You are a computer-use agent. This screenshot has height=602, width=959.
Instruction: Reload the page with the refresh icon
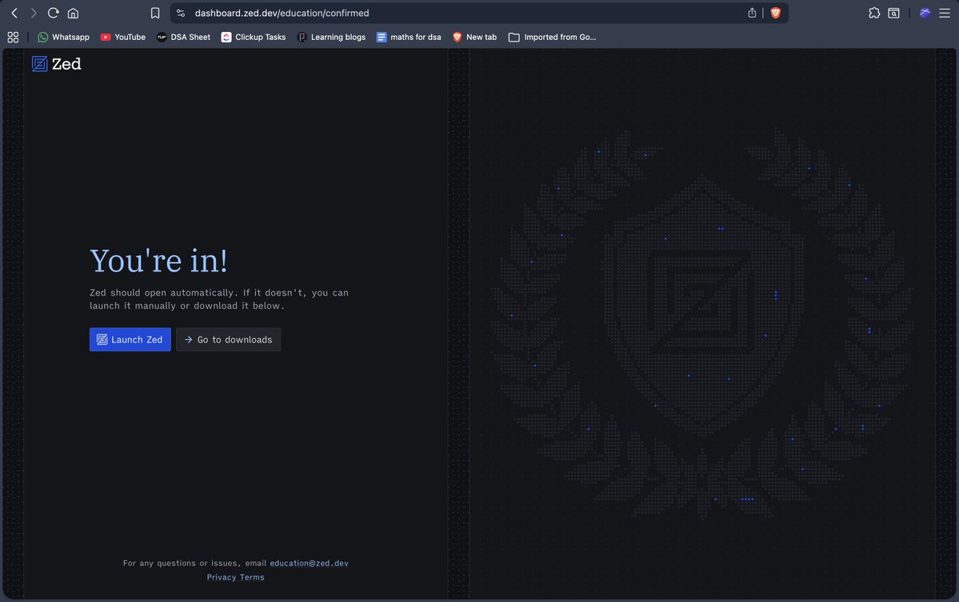54,13
